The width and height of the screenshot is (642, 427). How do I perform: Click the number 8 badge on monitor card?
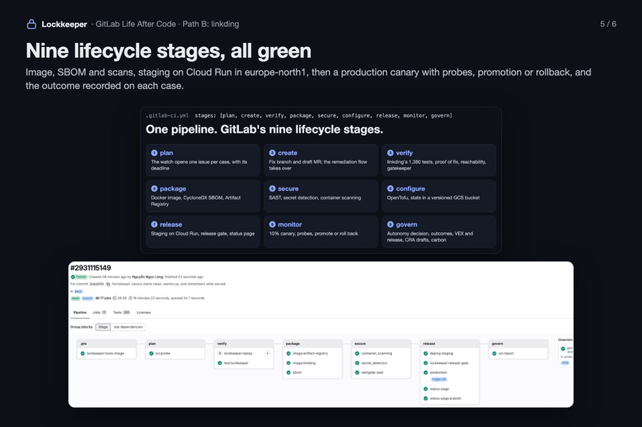pos(272,224)
